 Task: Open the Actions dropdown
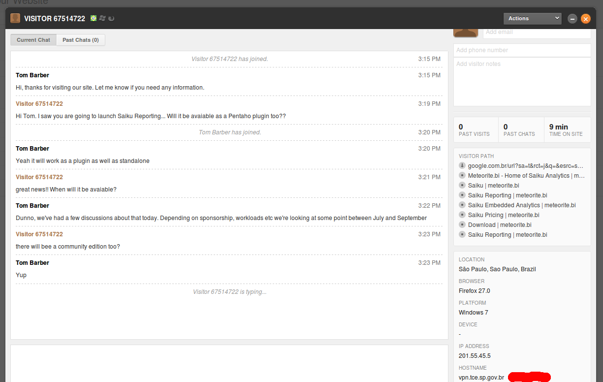coord(532,18)
